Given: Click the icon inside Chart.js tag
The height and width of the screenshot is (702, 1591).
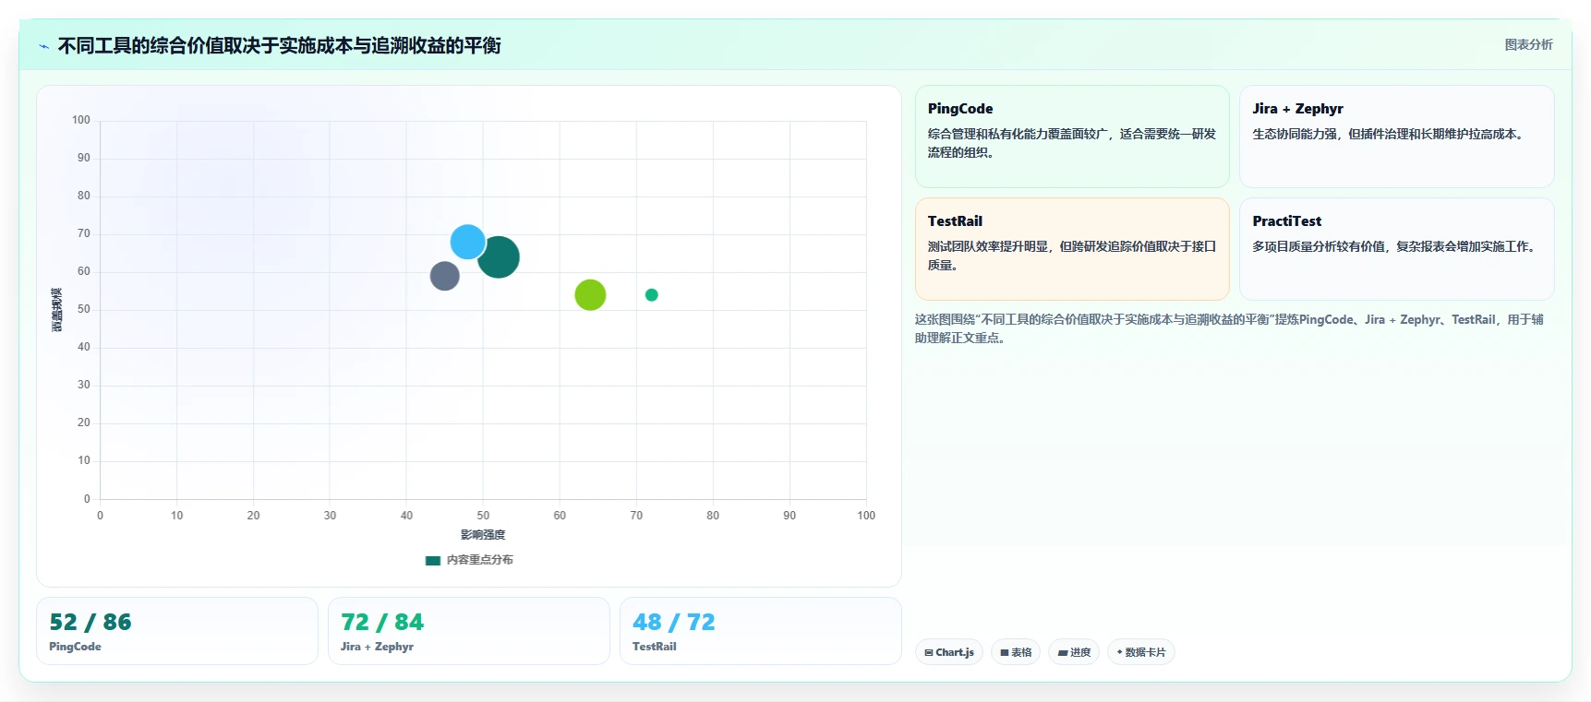Looking at the screenshot, I should pyautogui.click(x=929, y=652).
